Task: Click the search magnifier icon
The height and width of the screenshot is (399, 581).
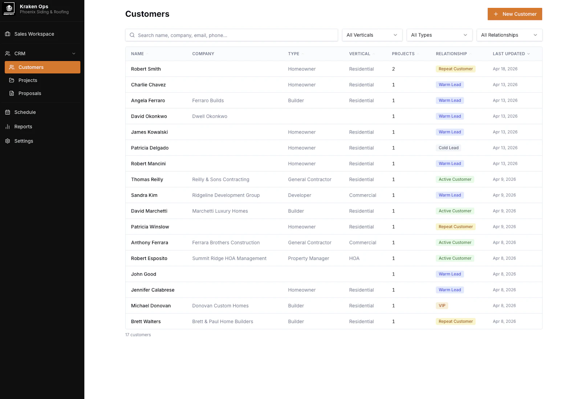Action: click(x=132, y=35)
